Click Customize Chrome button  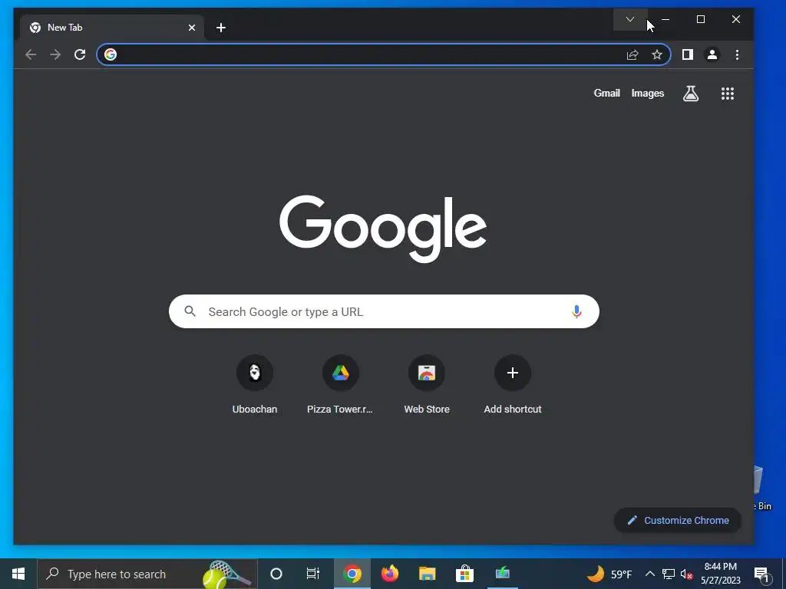[678, 521]
